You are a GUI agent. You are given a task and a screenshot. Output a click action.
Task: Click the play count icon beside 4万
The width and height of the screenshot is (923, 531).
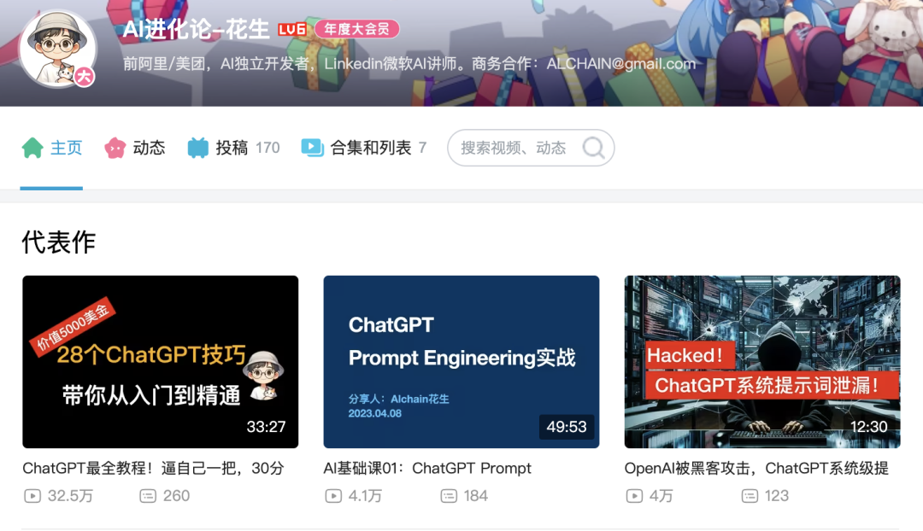[634, 496]
